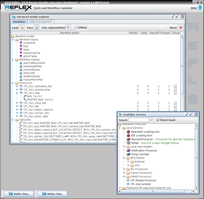This screenshot has width=204, height=199.
Task: Select the spectralResolution output triangle icon
Action: pos(21,63)
